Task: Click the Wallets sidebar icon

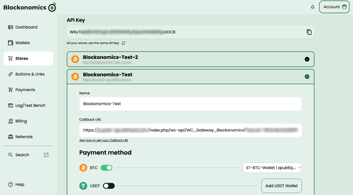Action: click(x=10, y=43)
